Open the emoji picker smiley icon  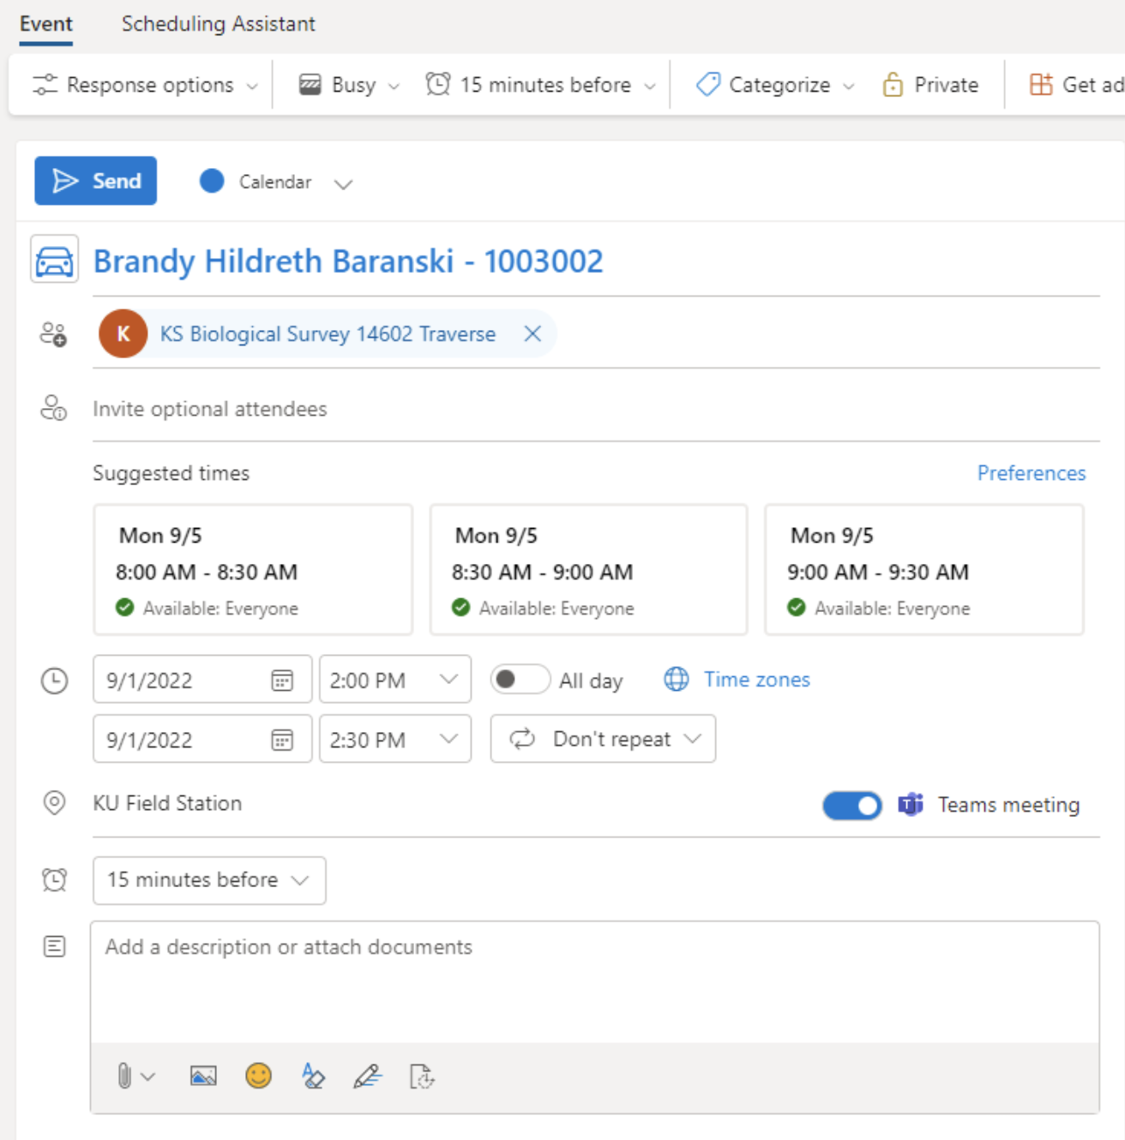tap(258, 1076)
